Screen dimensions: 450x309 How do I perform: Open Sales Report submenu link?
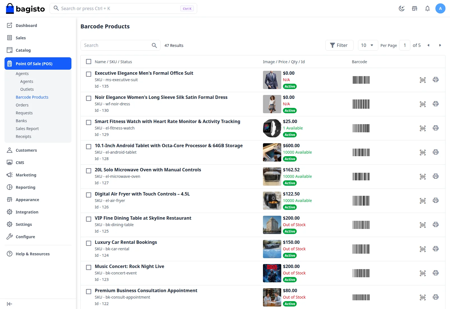27,129
